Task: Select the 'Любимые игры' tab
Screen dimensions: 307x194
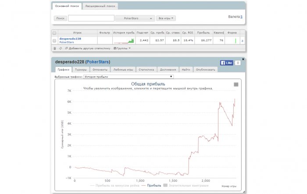Action: (123, 69)
